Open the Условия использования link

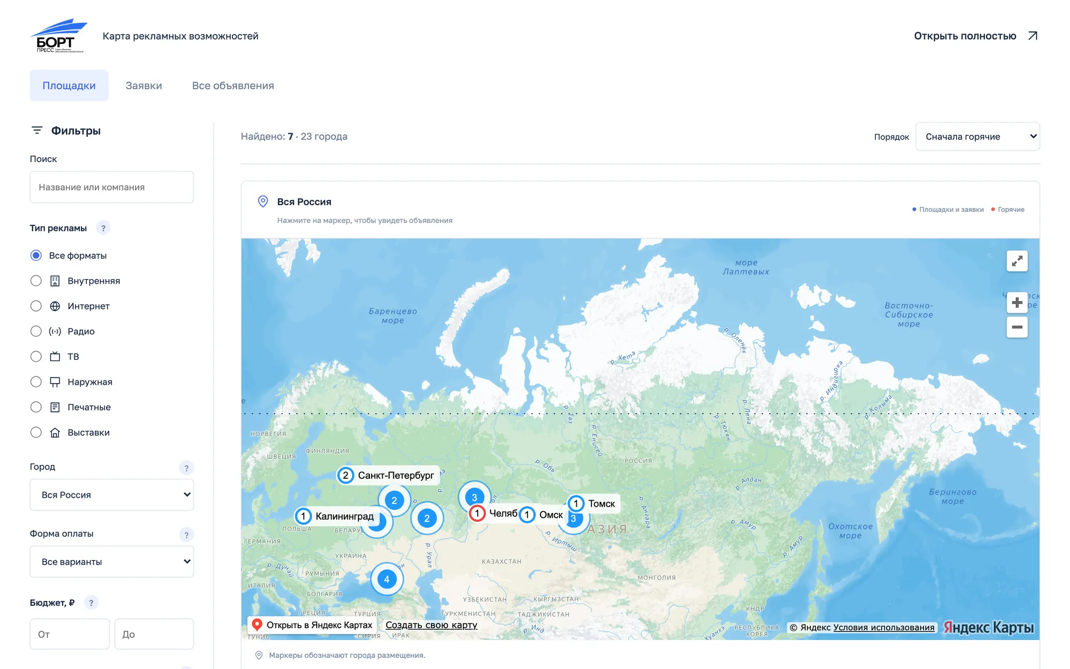884,627
